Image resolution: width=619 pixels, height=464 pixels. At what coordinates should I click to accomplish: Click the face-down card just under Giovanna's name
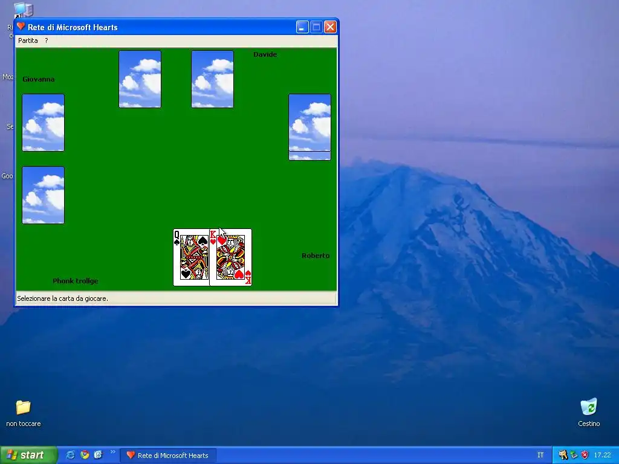[x=43, y=122]
